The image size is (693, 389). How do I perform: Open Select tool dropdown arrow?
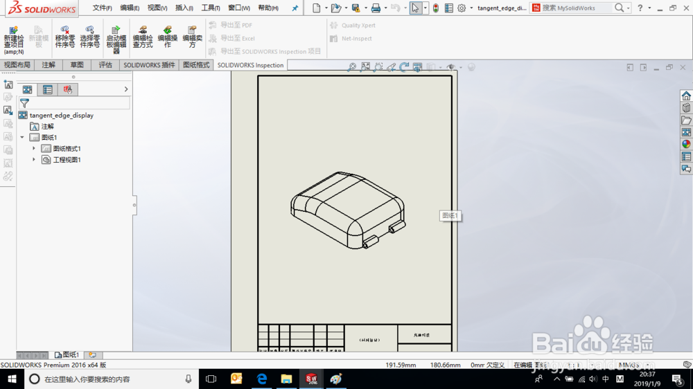tap(426, 8)
